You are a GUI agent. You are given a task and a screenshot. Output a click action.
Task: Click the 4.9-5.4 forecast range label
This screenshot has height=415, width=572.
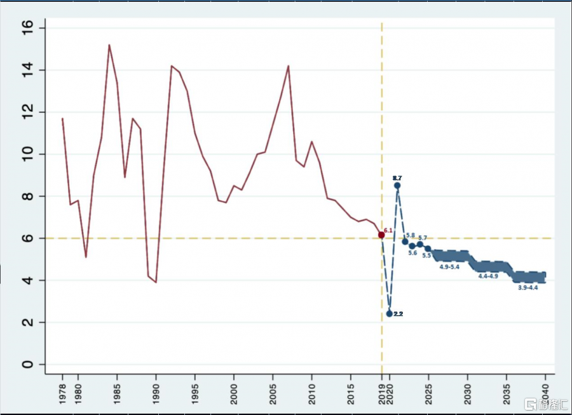tap(449, 267)
